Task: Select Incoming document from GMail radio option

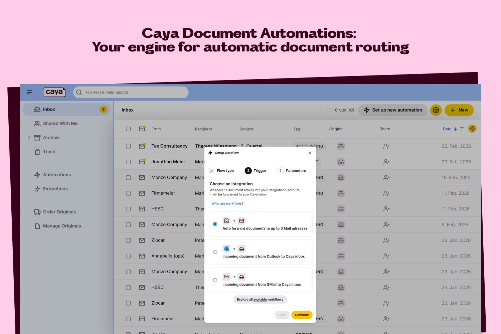Action: [215, 280]
